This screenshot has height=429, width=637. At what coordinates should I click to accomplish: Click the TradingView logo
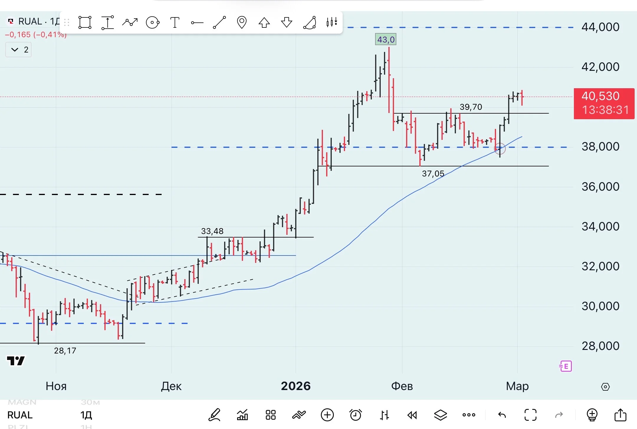point(16,361)
